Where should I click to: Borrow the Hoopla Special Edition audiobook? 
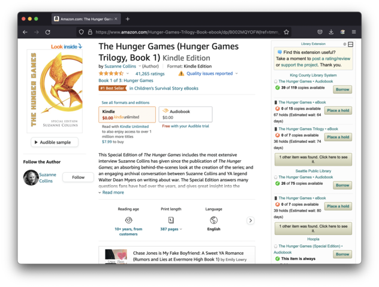click(342, 254)
